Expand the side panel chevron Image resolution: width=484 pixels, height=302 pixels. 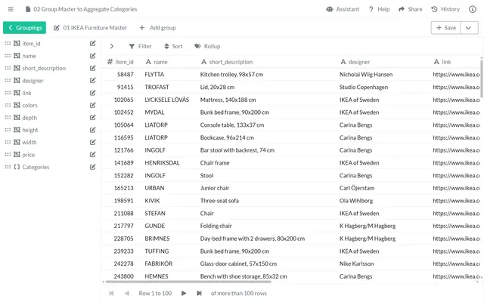click(112, 46)
